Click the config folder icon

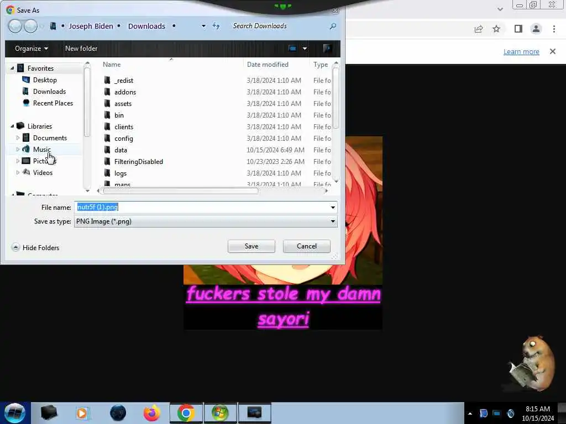point(107,138)
